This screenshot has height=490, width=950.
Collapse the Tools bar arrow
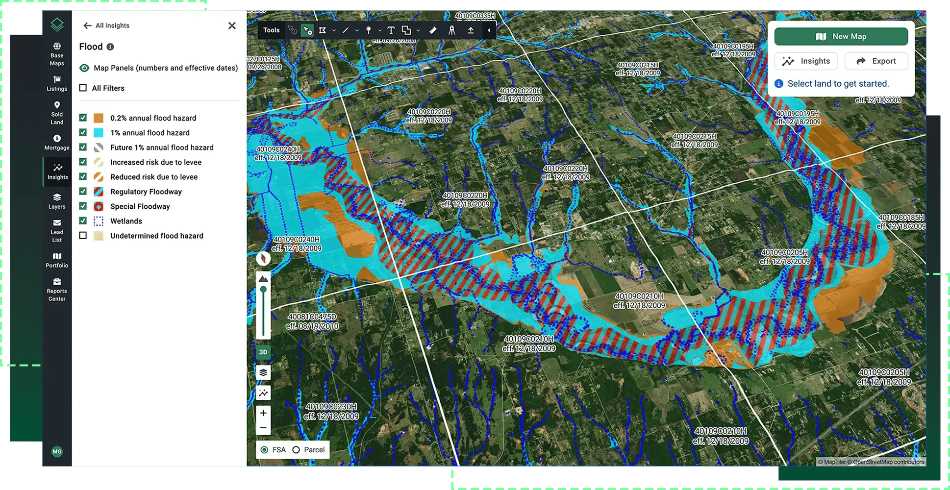click(489, 30)
